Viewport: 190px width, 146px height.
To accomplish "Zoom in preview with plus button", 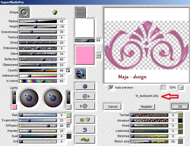I will click(x=181, y=87).
